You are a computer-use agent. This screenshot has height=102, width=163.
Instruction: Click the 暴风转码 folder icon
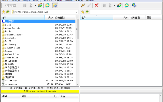click(3, 64)
